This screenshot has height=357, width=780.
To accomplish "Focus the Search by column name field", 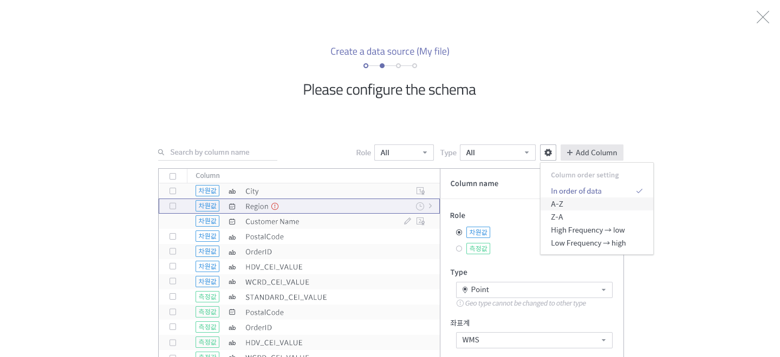I will click(222, 153).
